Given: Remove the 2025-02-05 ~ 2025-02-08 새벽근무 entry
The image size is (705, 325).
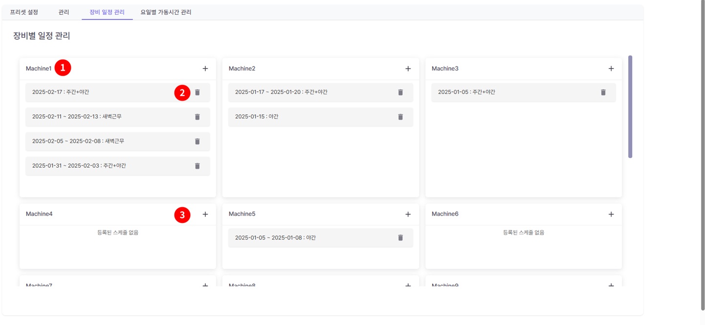Looking at the screenshot, I should click(x=198, y=141).
